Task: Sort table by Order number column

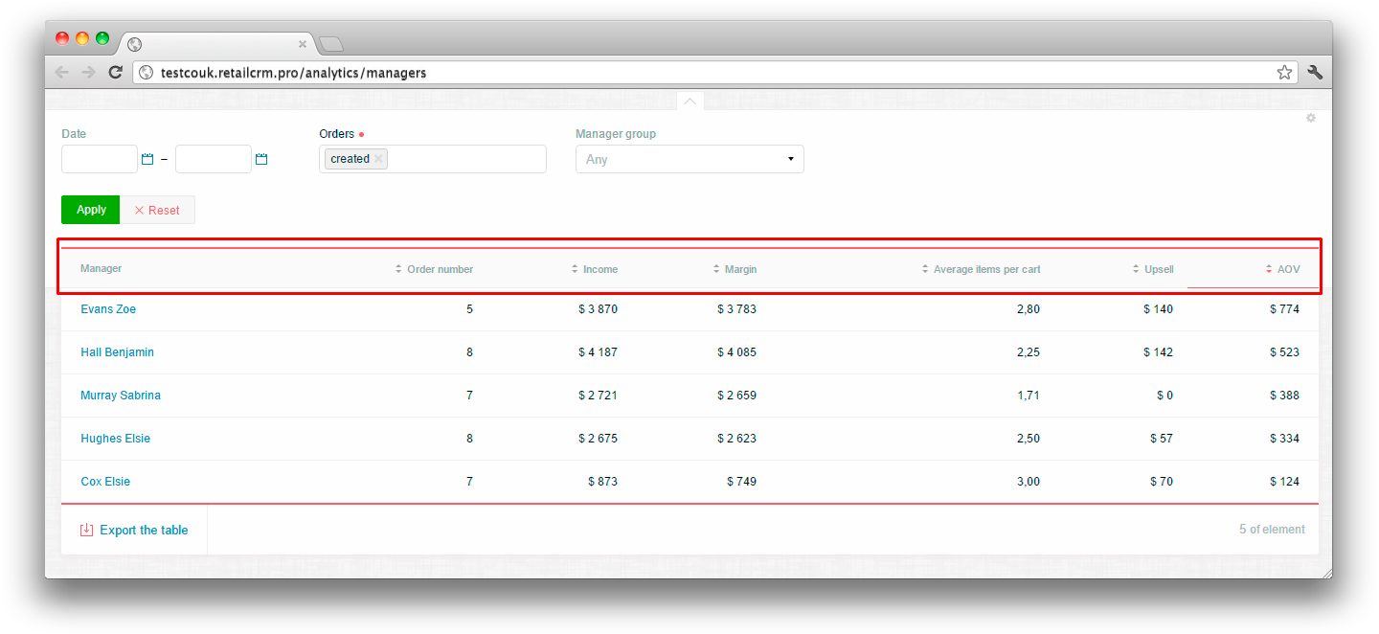Action: [434, 269]
